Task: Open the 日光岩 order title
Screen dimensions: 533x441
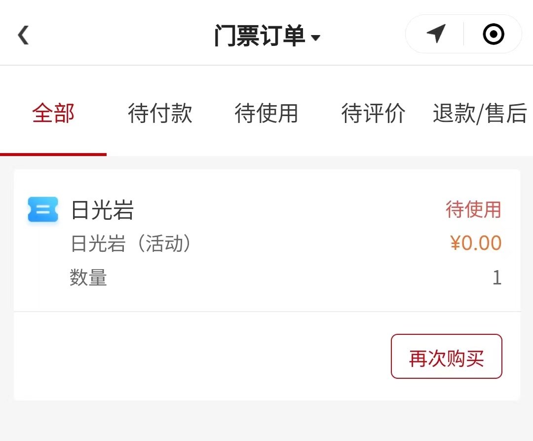Action: click(x=103, y=210)
